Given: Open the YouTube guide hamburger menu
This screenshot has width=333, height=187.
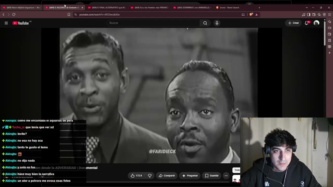Looking at the screenshot, I should tap(6, 23).
